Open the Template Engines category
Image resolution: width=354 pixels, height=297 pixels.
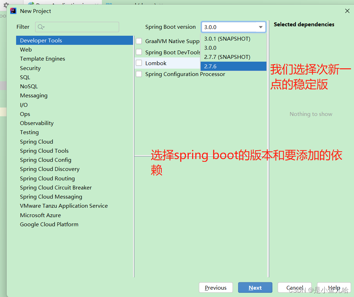tap(75, 59)
